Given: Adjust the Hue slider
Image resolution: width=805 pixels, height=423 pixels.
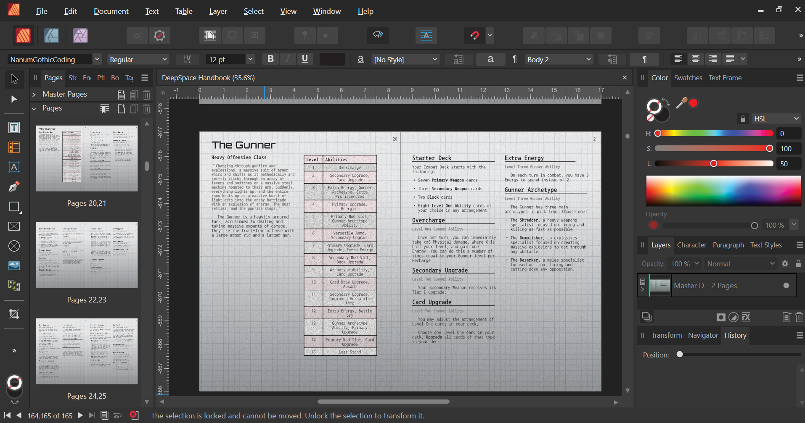Looking at the screenshot, I should [714, 133].
